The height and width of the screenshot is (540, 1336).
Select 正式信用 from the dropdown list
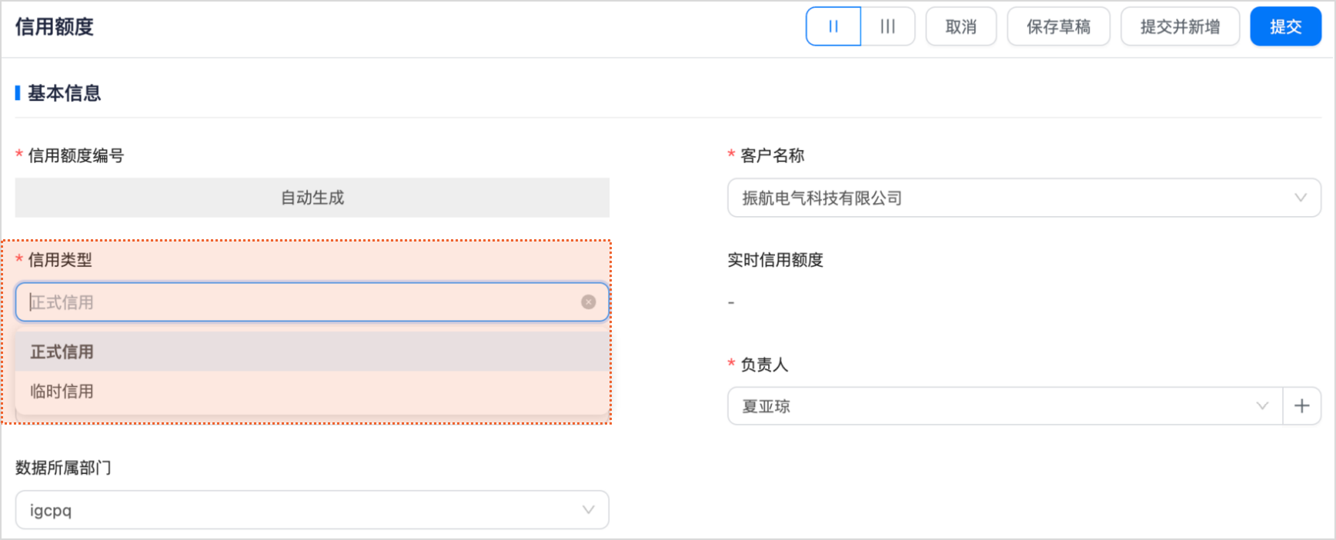pos(62,352)
